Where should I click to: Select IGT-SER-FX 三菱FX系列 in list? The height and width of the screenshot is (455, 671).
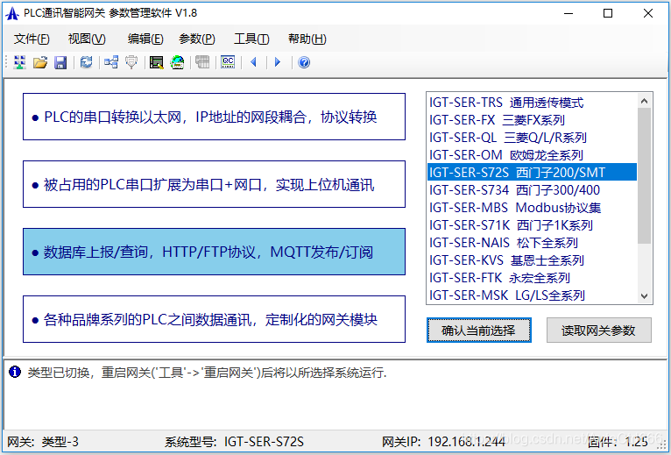click(533, 120)
